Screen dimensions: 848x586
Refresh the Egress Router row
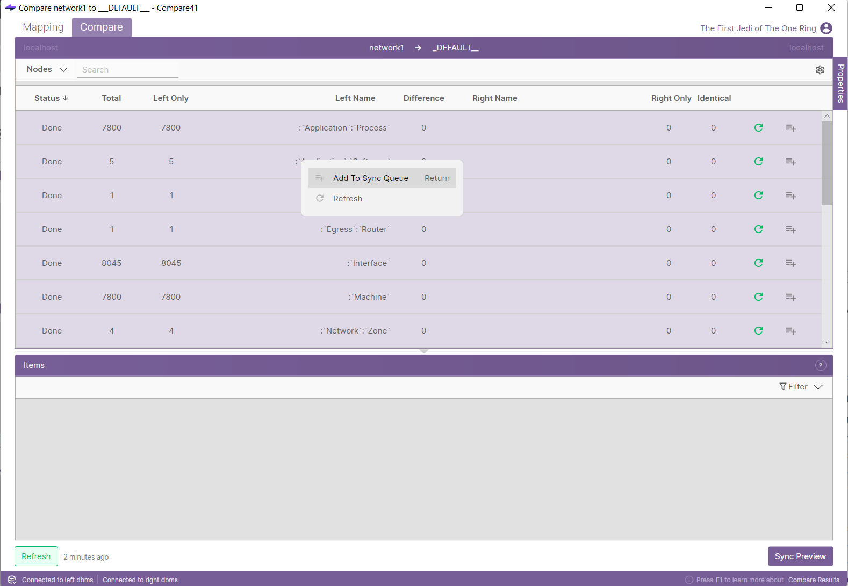coord(758,229)
